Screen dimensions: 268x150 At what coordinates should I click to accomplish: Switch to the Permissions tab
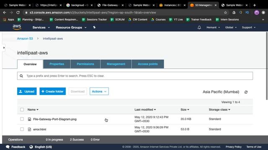pos(85,64)
